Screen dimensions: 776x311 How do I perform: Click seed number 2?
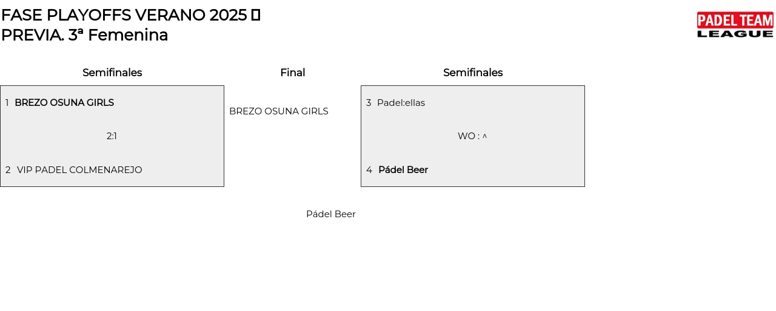[8, 170]
